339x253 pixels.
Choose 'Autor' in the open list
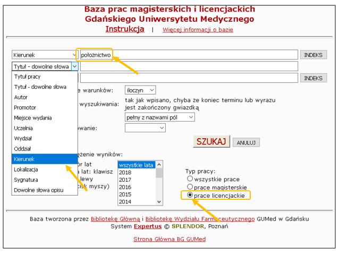click(x=21, y=96)
